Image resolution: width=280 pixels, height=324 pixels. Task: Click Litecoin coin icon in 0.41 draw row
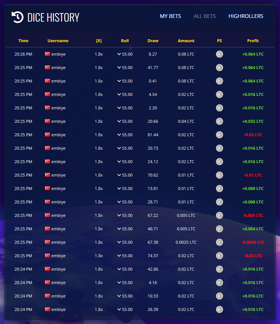[x=219, y=81]
